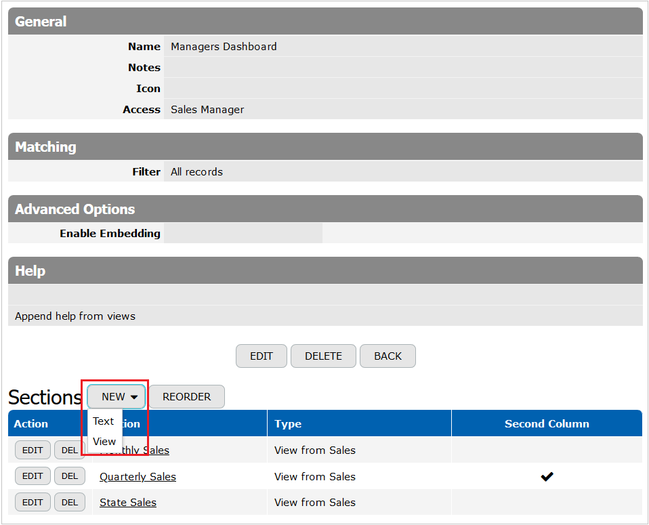Click the All records filter value
Screen dimensions: 649x525
196,172
